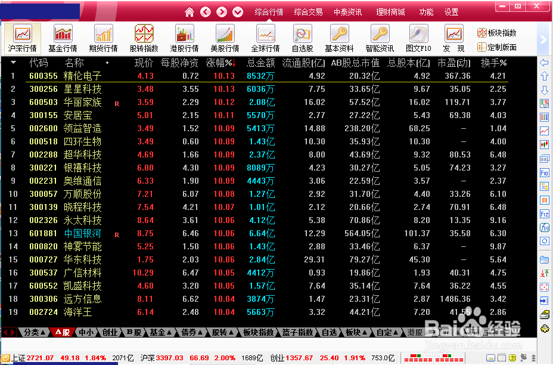Switch to 创业 tab
Viewport: 553px width, 365px height.
(x=110, y=332)
